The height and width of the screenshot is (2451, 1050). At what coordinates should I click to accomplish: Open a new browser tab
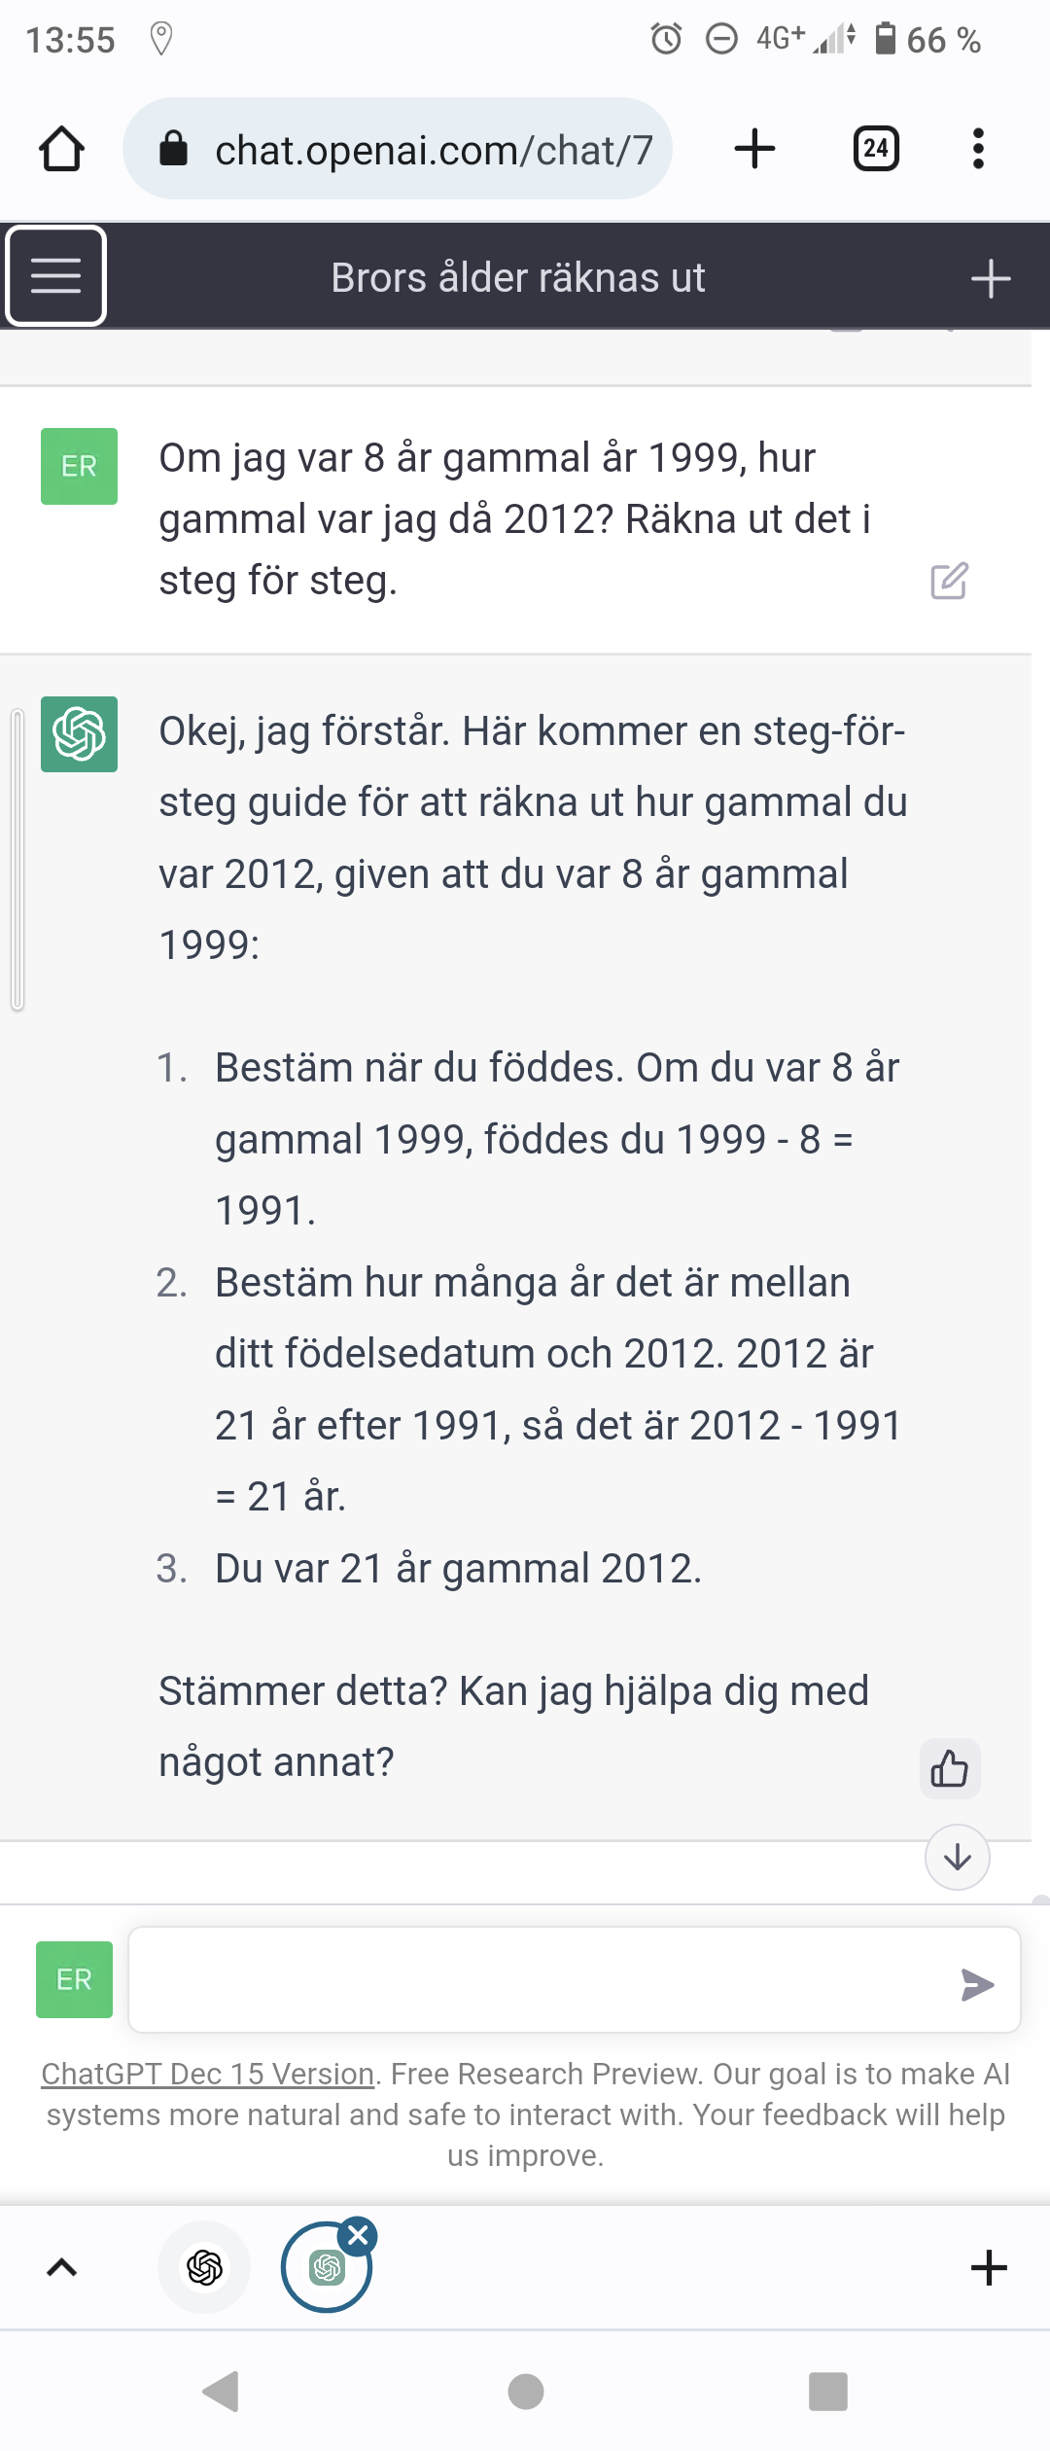754,149
